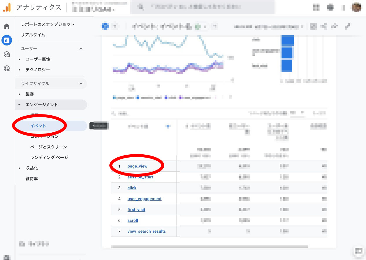Image resolution: width=366 pixels, height=260 pixels.
Task: Open the account avatar menu
Action: 356,7
